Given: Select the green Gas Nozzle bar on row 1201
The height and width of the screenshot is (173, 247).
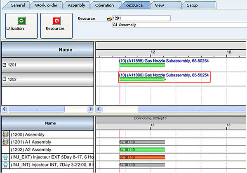Looking at the screenshot, I should pyautogui.click(x=142, y=65).
